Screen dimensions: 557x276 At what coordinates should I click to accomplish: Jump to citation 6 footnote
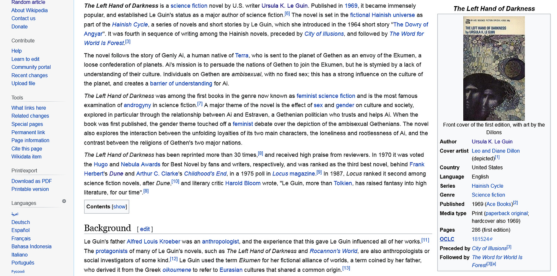click(x=287, y=13)
